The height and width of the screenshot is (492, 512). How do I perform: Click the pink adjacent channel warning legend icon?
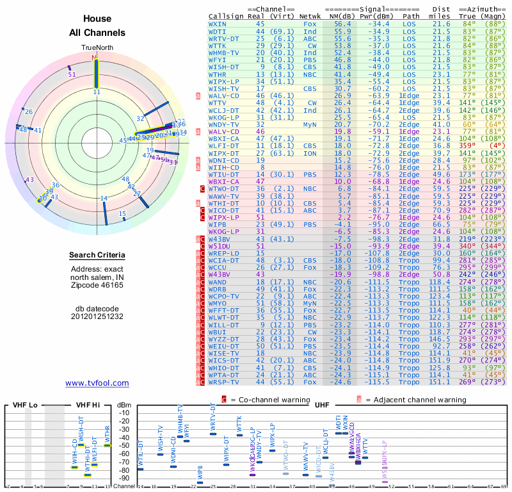click(x=359, y=399)
